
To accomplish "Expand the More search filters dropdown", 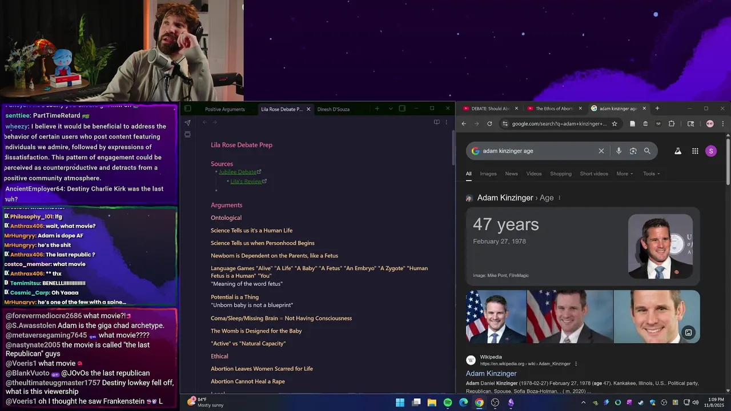I will (x=625, y=174).
